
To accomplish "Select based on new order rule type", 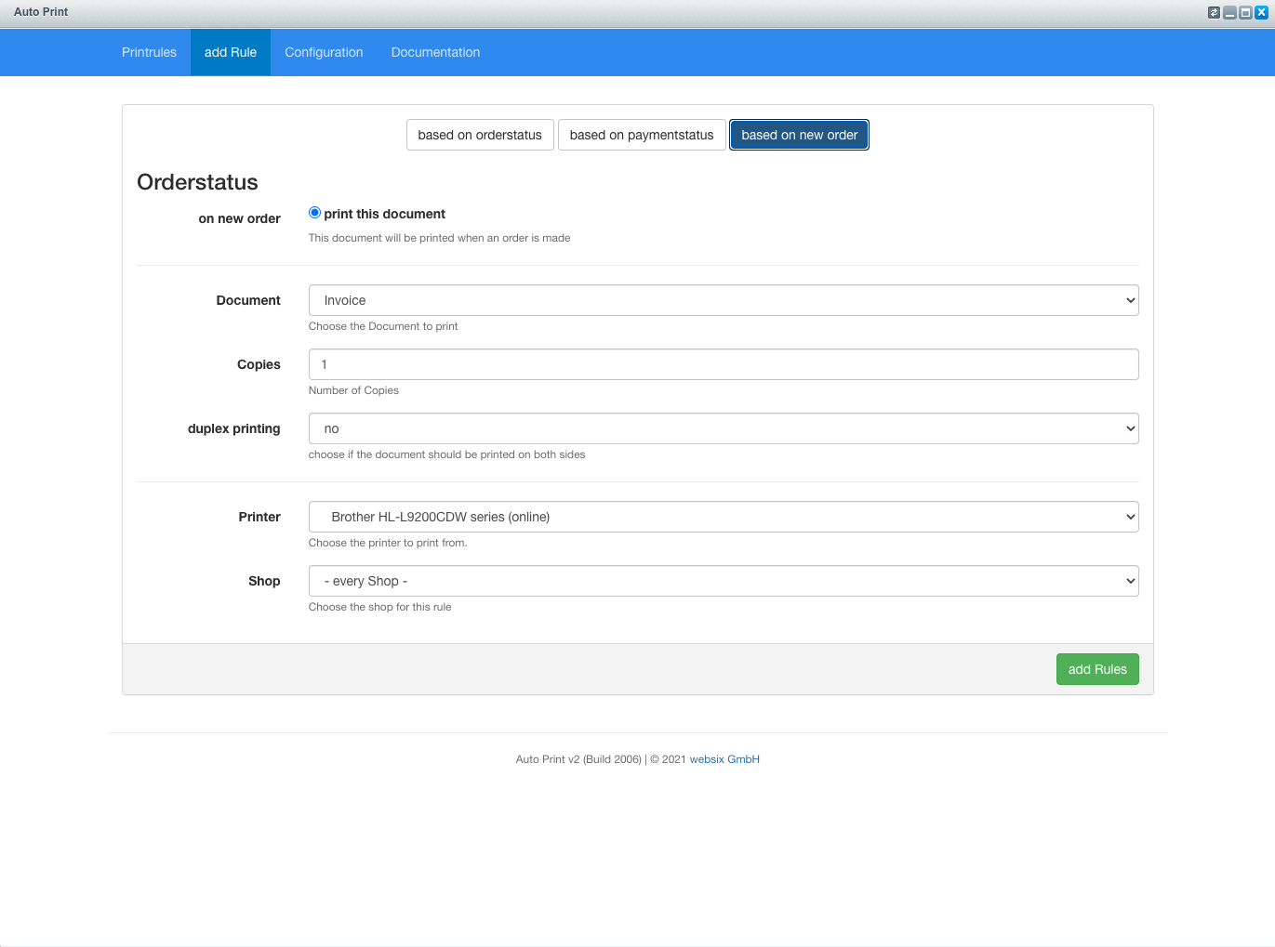I will 799,135.
